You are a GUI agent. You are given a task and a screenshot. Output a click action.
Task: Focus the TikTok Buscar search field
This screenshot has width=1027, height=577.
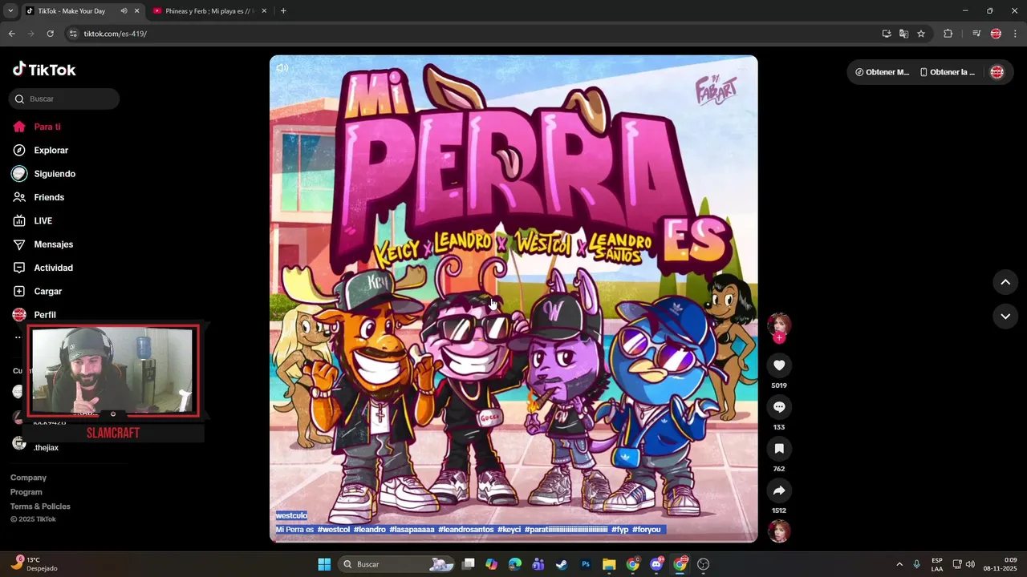tap(64, 99)
